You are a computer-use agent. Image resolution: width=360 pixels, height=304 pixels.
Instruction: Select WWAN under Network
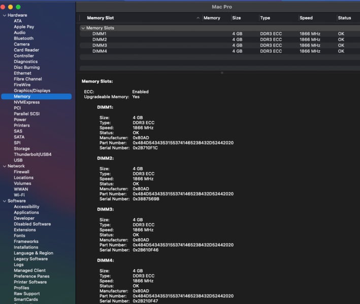[21, 189]
